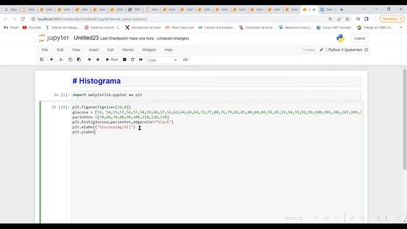Paste cells below icon
Screen dimensions: 407x229
79,60
